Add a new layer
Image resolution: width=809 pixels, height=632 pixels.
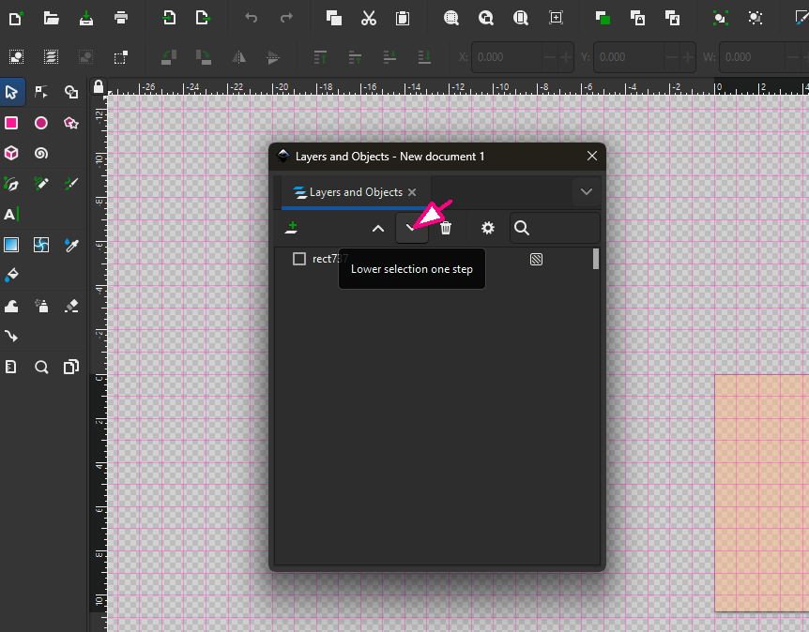292,227
